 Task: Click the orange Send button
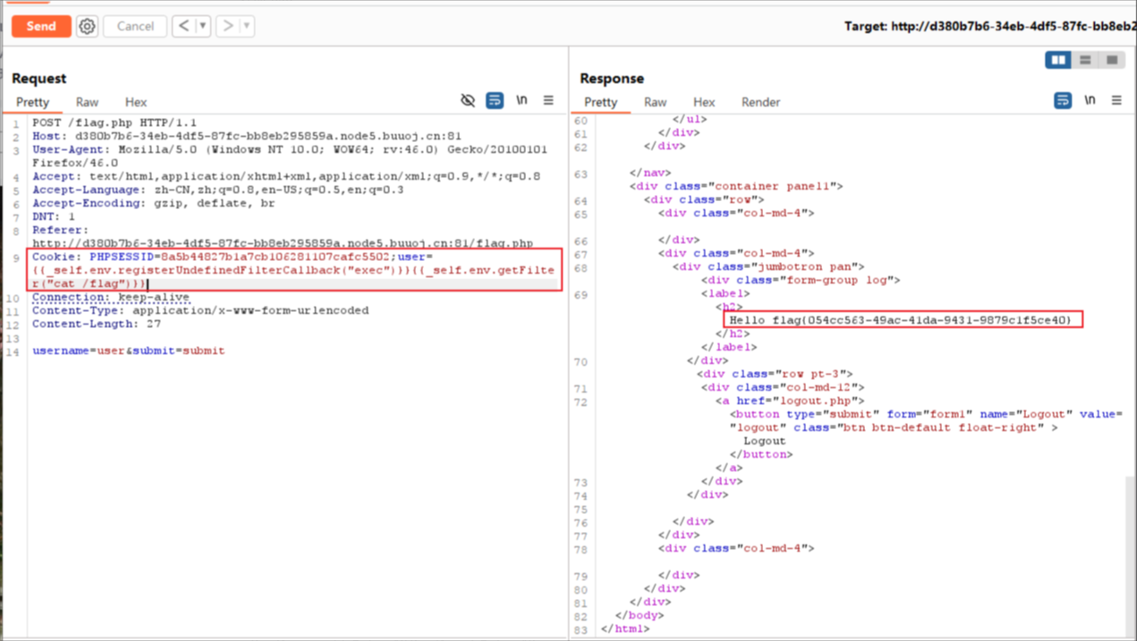pyautogui.click(x=41, y=26)
